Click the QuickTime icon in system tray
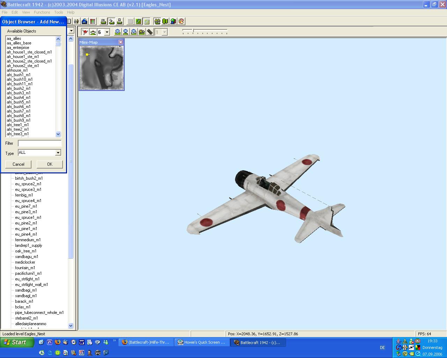This screenshot has height=358, width=447. pos(418,354)
